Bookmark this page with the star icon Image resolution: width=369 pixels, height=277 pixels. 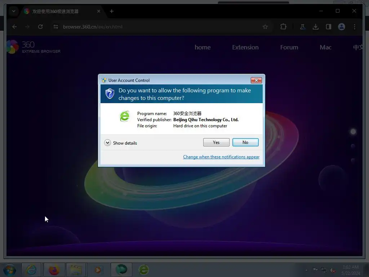265,27
